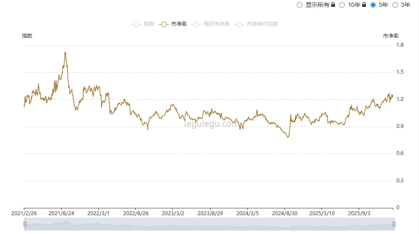The image size is (419, 234).
Task: Click the lock icon beside 10年
Action: coord(364,5)
